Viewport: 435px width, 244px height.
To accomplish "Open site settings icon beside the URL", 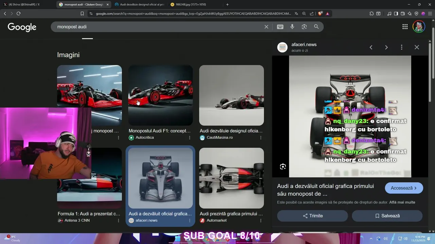I will point(91,14).
